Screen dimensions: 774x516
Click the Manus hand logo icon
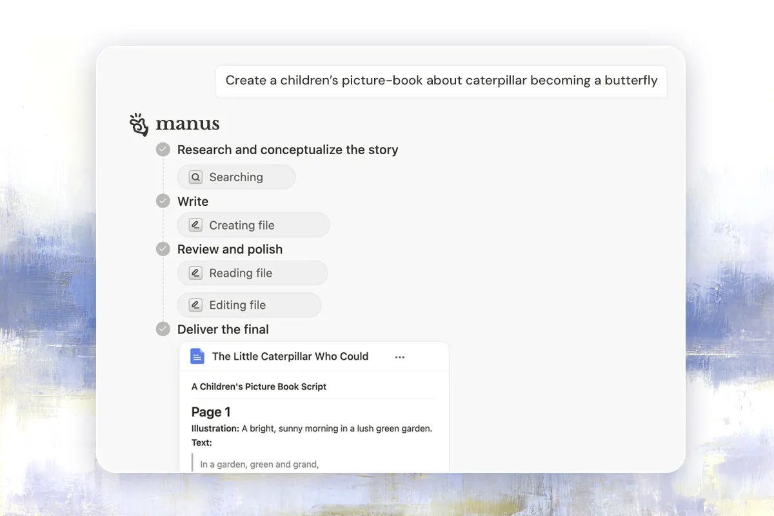(x=139, y=124)
